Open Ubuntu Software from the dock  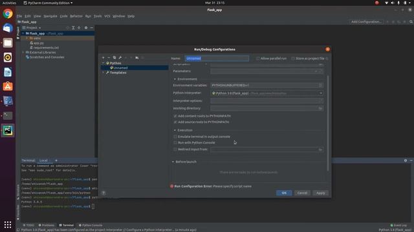click(x=8, y=86)
